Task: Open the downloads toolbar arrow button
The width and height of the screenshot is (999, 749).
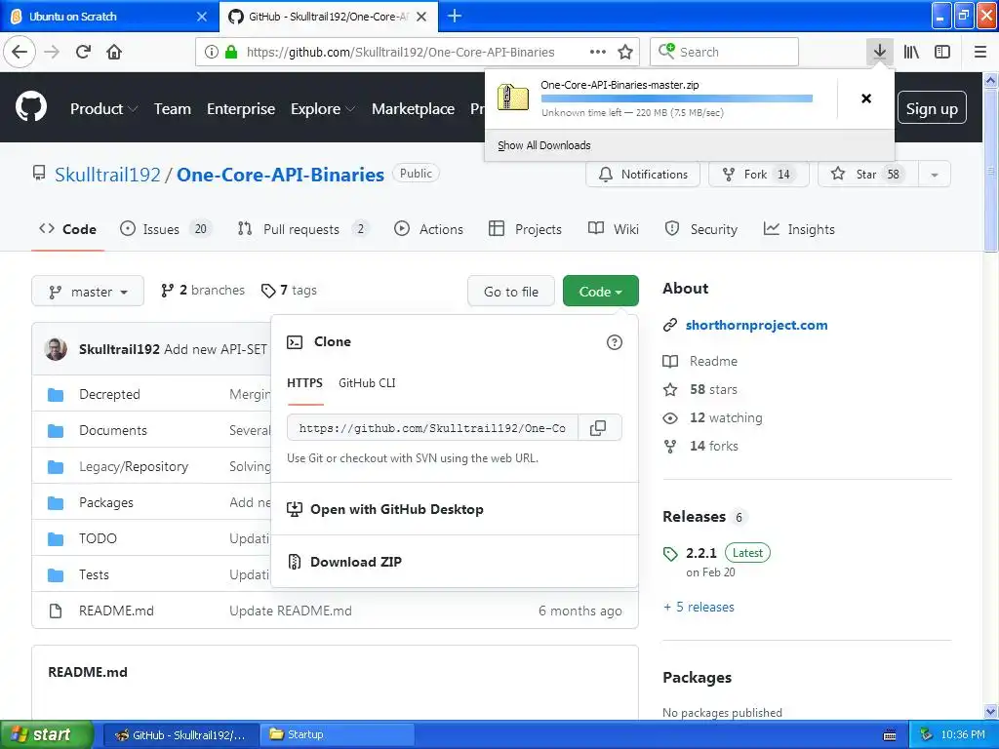Action: pyautogui.click(x=879, y=52)
